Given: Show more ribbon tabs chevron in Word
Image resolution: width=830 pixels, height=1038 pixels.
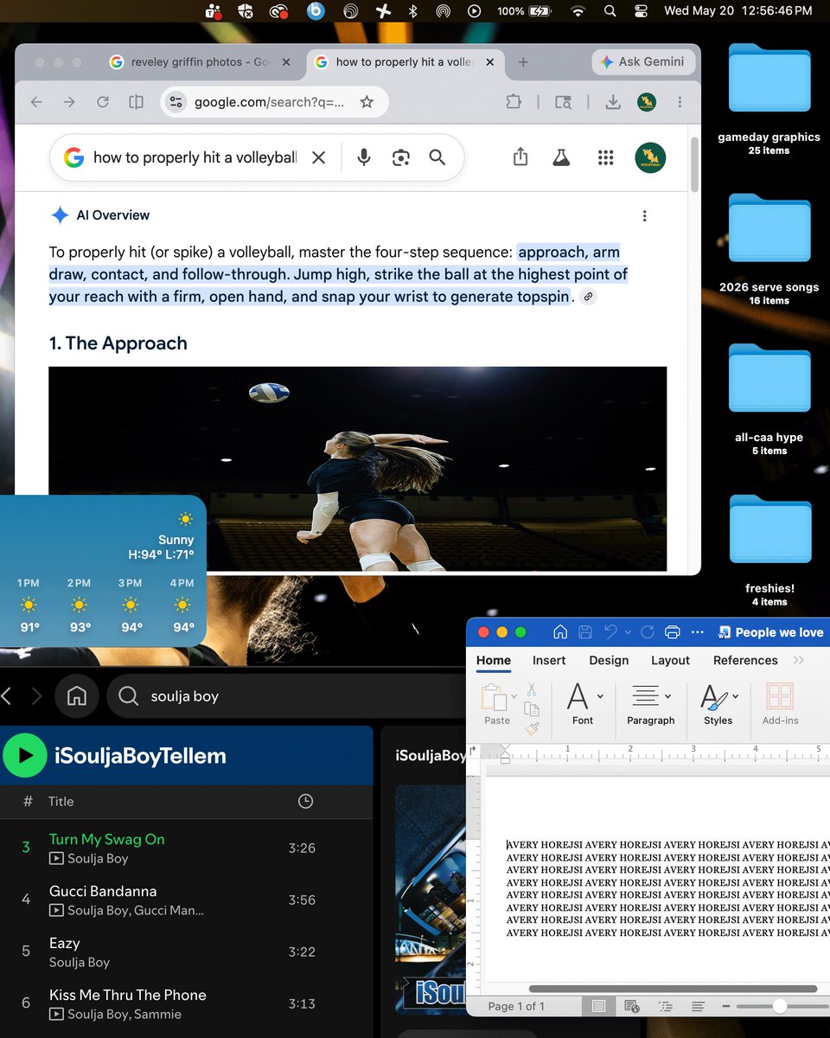Looking at the screenshot, I should point(798,660).
